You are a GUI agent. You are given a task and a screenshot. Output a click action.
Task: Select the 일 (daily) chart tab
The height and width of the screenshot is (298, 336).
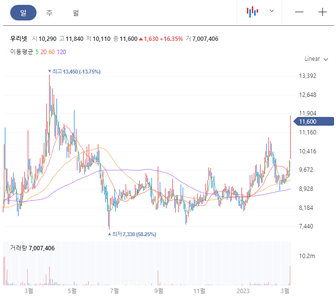point(23,13)
